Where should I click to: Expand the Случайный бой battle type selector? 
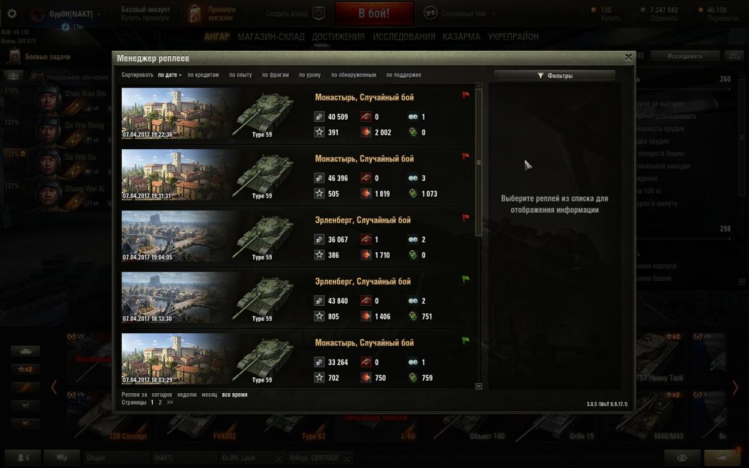461,13
